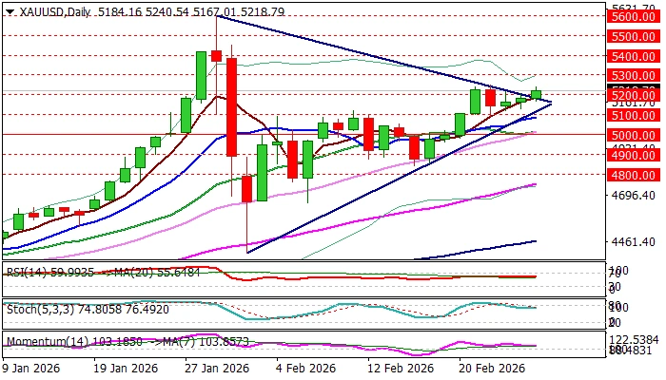Click the 5100.00 price level label

[x=636, y=115]
